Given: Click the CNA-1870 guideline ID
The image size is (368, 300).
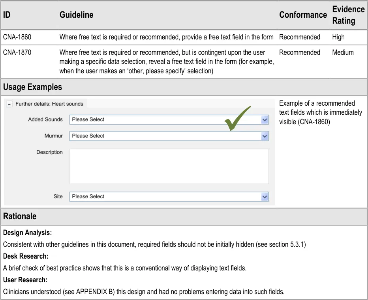Looking at the screenshot, I should 17,52.
